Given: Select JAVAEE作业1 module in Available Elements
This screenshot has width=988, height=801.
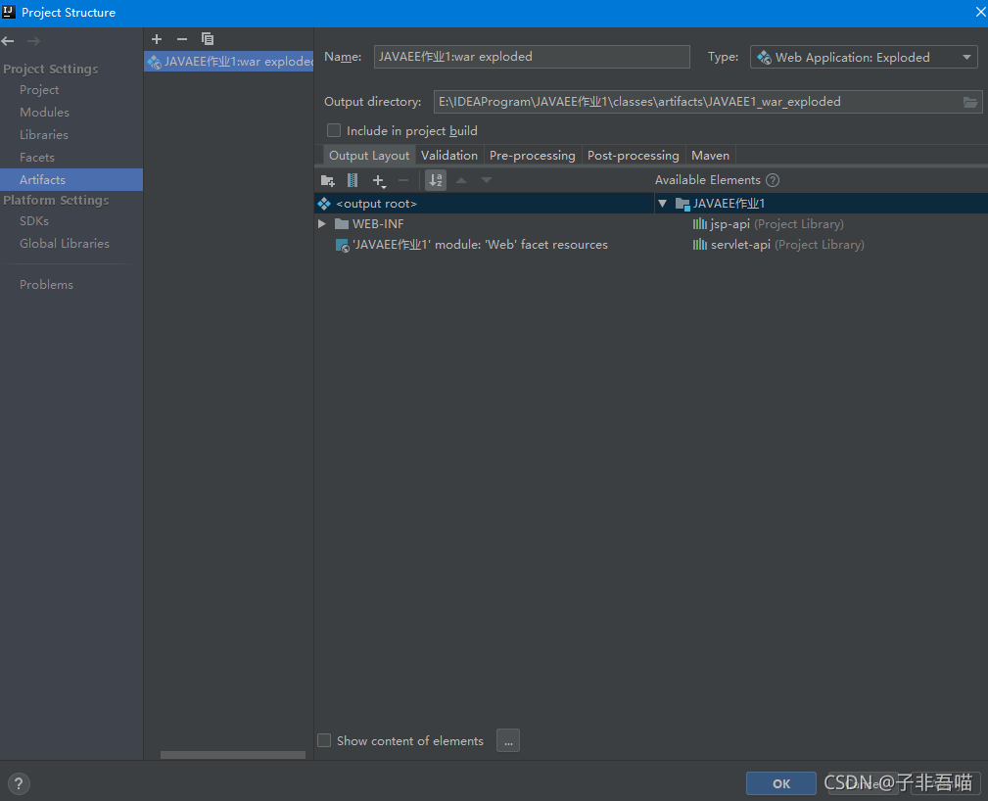Looking at the screenshot, I should coord(821,203).
